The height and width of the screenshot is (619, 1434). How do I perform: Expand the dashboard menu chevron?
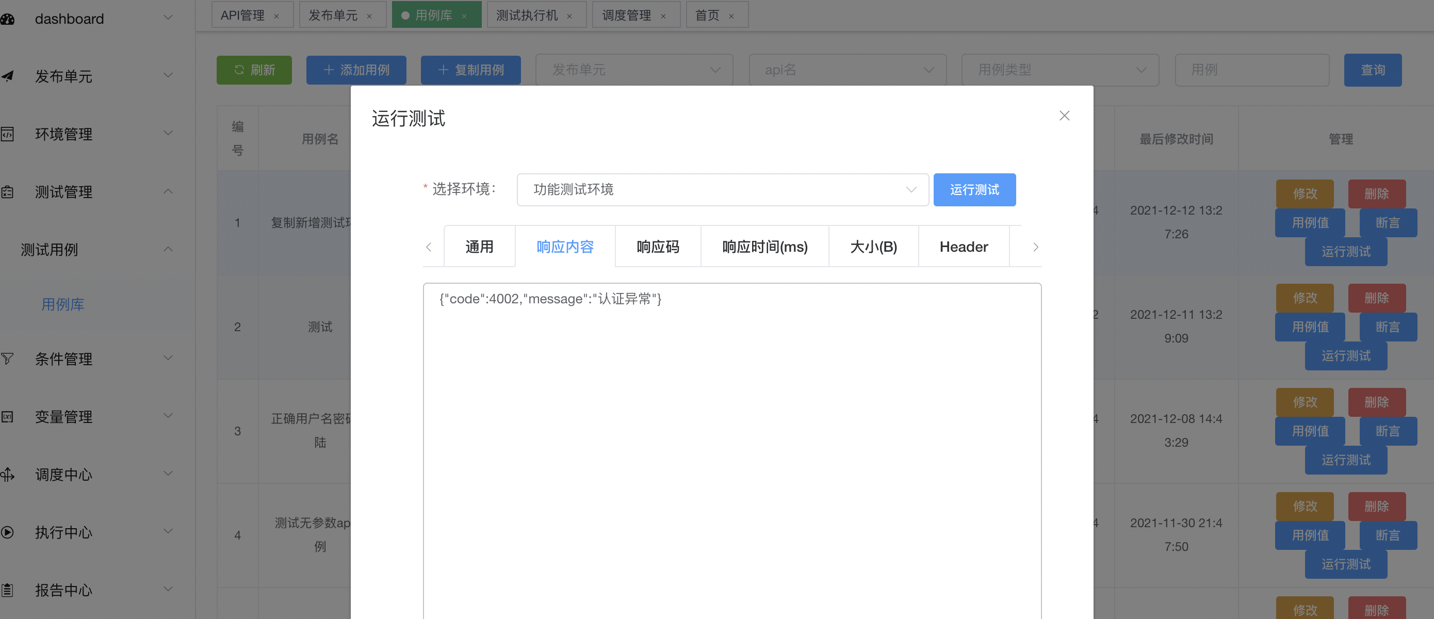point(168,18)
